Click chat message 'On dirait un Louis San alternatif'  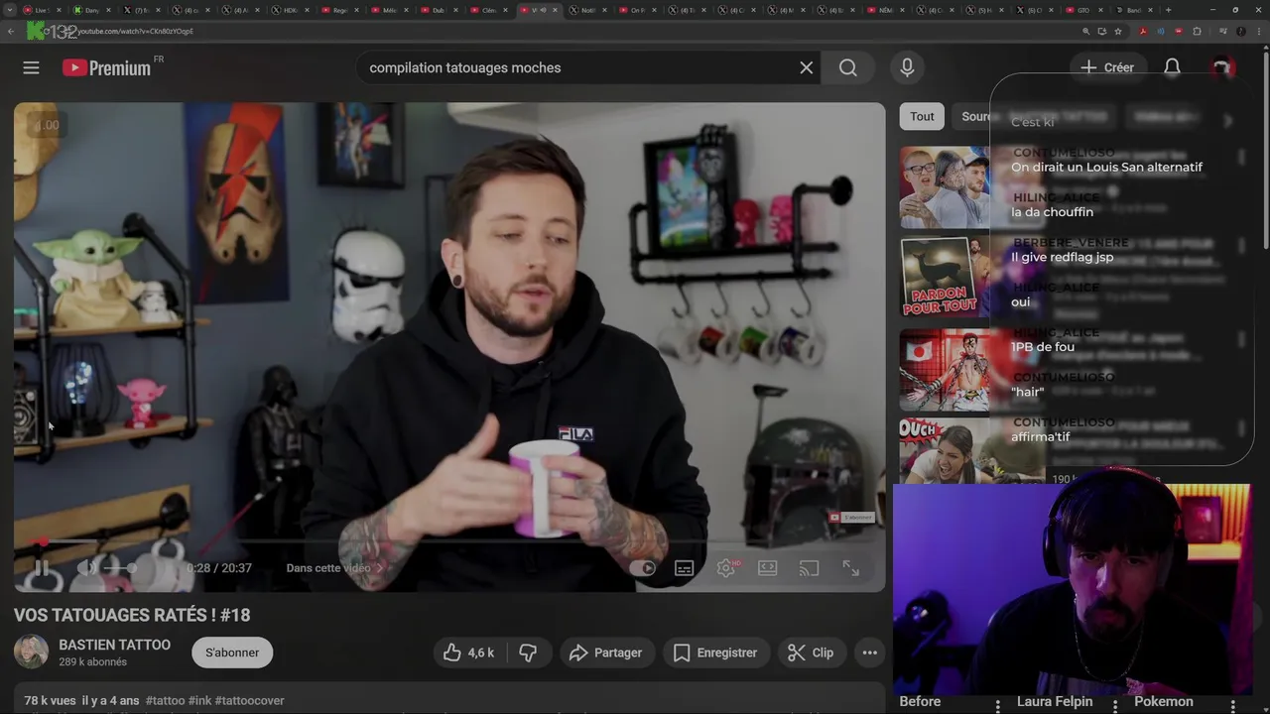click(x=1106, y=167)
